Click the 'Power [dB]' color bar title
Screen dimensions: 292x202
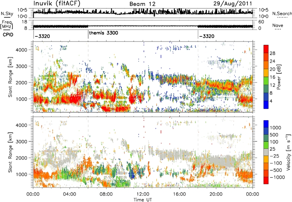click(278, 77)
